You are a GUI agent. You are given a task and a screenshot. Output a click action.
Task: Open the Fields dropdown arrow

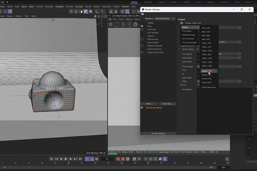pyautogui.click(x=240, y=81)
